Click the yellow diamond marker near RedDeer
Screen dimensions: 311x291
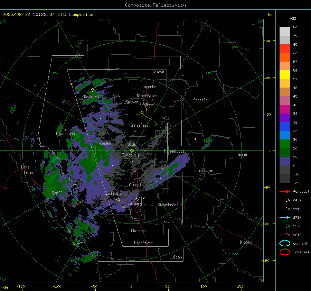(142, 112)
